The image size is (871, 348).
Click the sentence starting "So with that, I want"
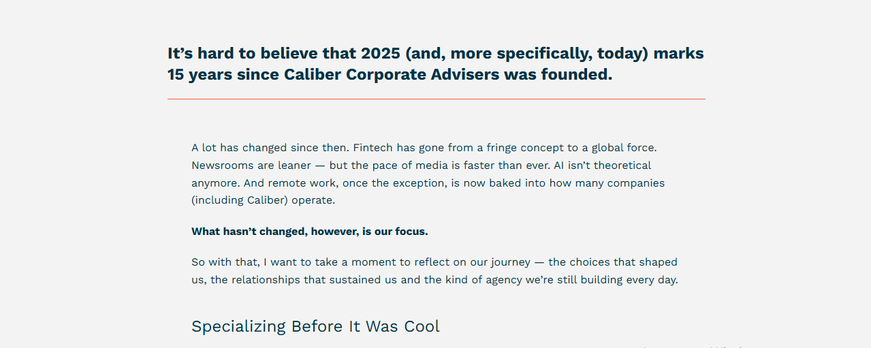coord(434,271)
